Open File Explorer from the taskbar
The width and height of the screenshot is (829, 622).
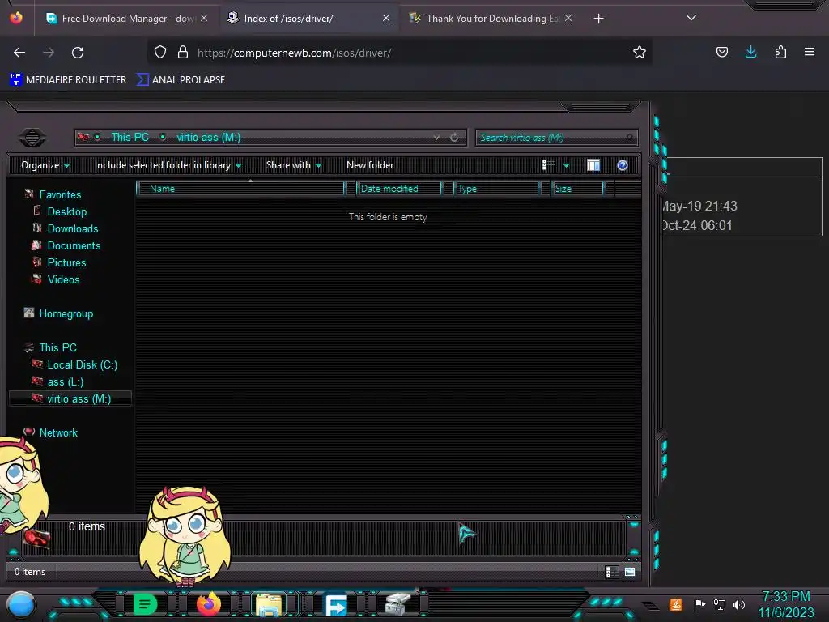[269, 605]
